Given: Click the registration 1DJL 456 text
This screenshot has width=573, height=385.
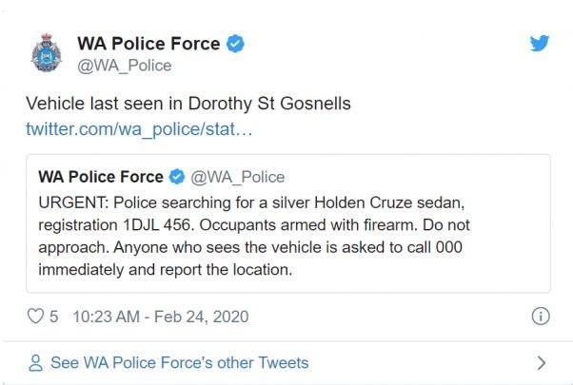Looking at the screenshot, I should (x=115, y=225).
